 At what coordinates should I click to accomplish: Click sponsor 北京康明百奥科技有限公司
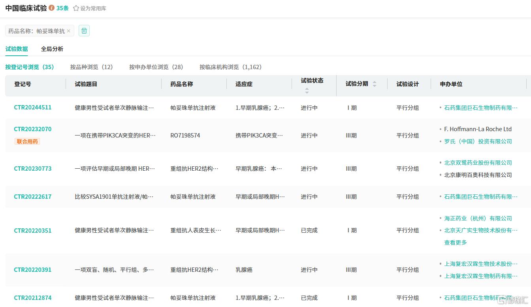tap(478, 175)
